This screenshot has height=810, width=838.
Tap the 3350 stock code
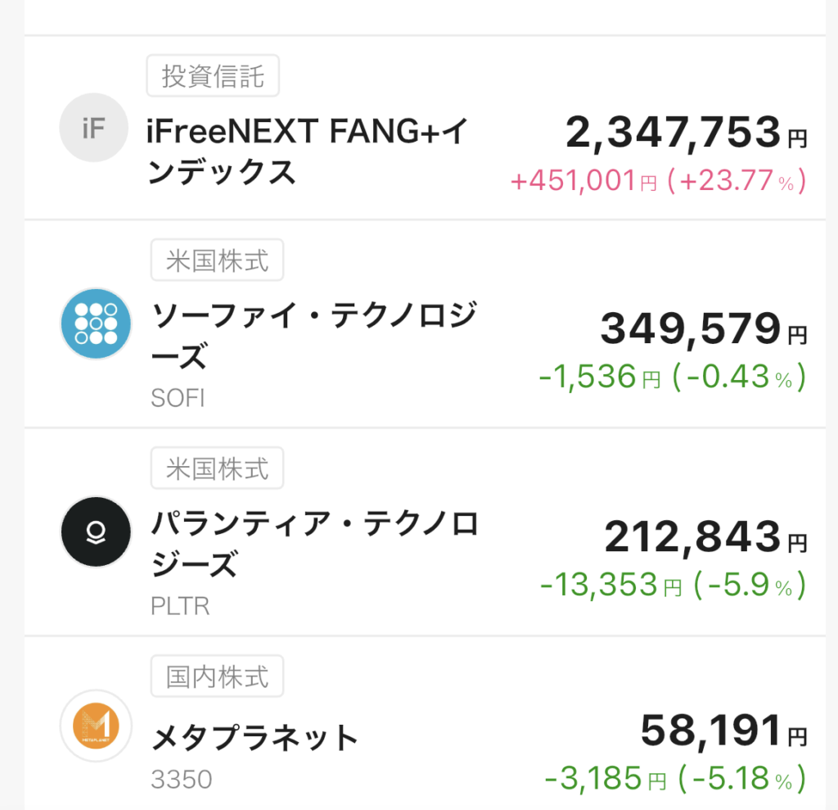pos(181,779)
